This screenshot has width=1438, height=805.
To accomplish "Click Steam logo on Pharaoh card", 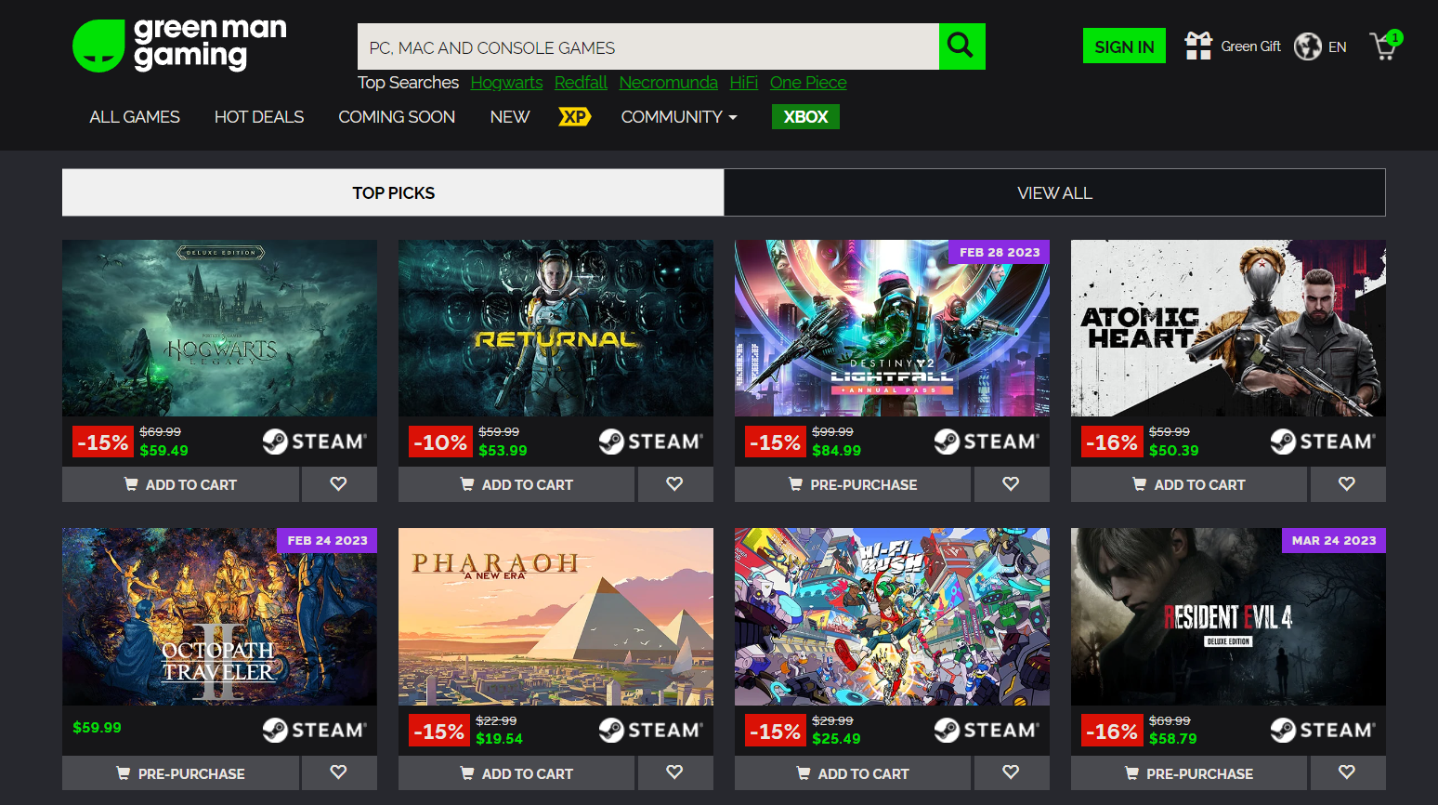I will [x=650, y=731].
